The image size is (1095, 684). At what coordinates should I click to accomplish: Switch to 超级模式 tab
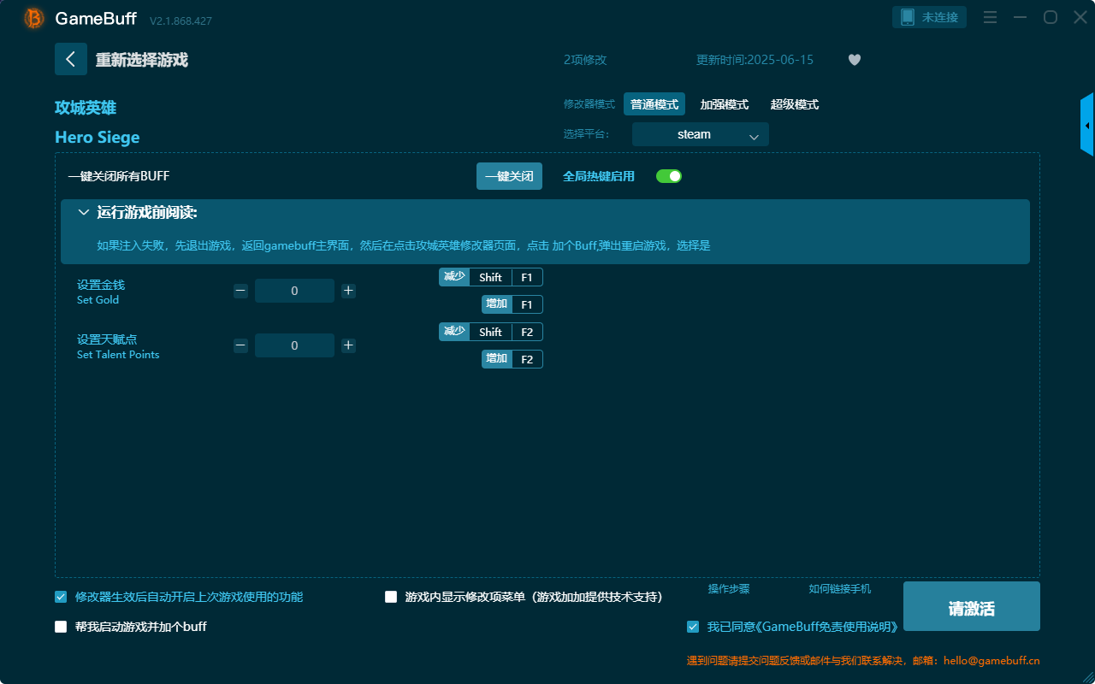click(795, 104)
